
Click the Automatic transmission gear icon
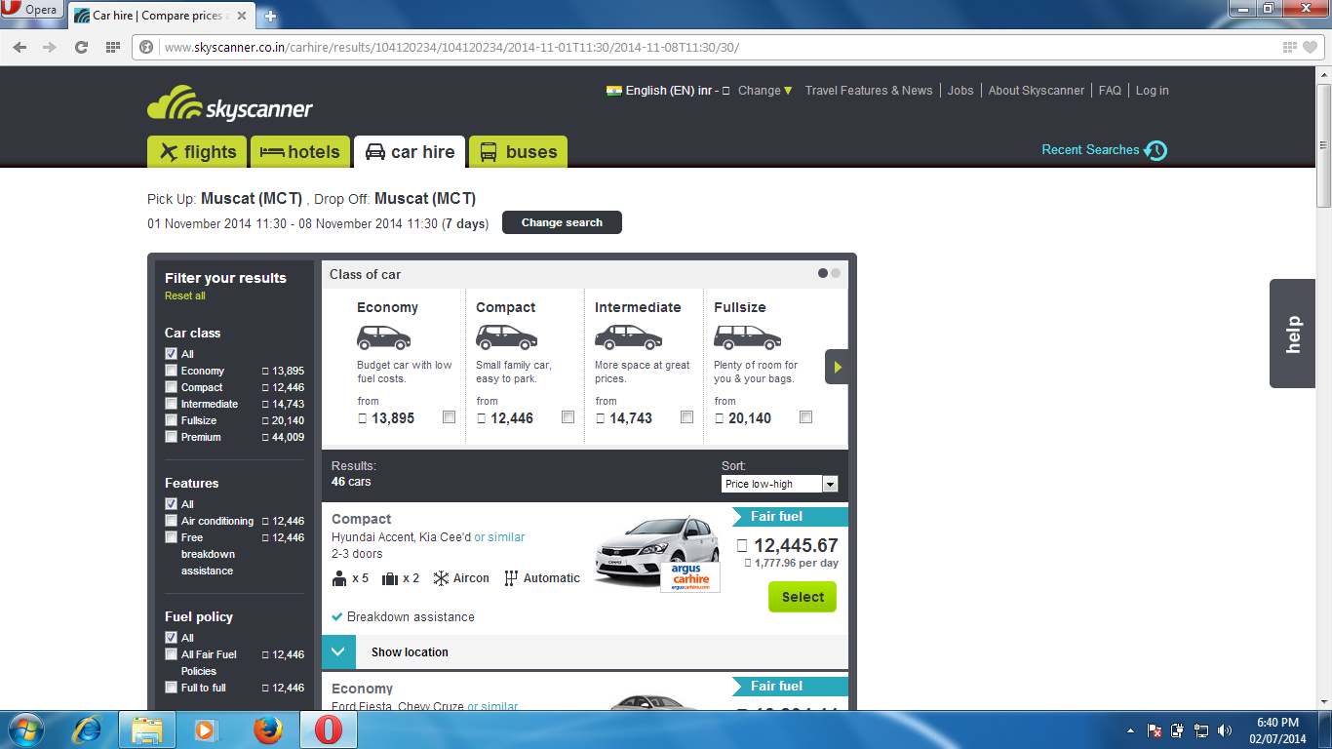[x=511, y=578]
